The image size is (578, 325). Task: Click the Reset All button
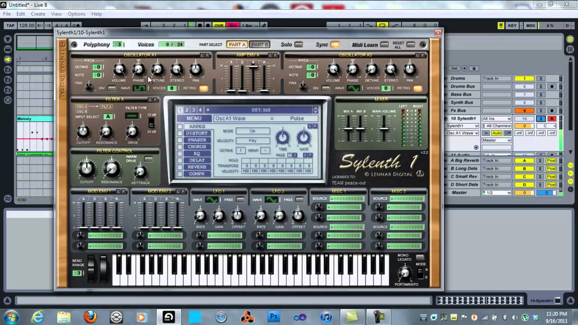click(x=410, y=45)
